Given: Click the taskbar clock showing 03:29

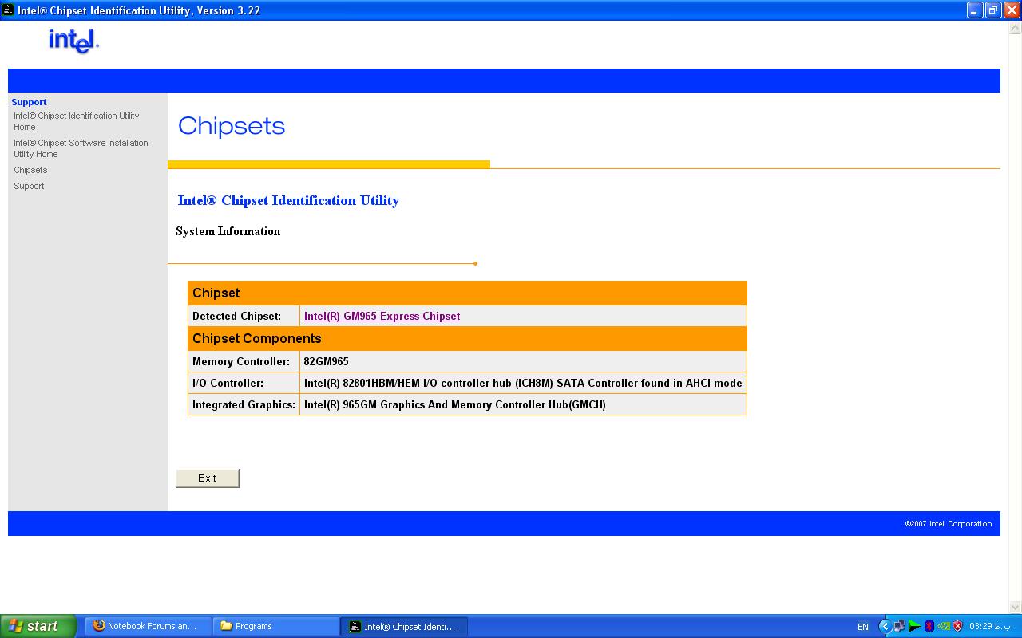Looking at the screenshot, I should coord(990,627).
